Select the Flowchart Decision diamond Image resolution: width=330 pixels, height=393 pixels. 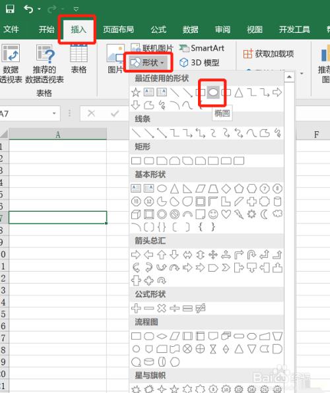point(162,336)
